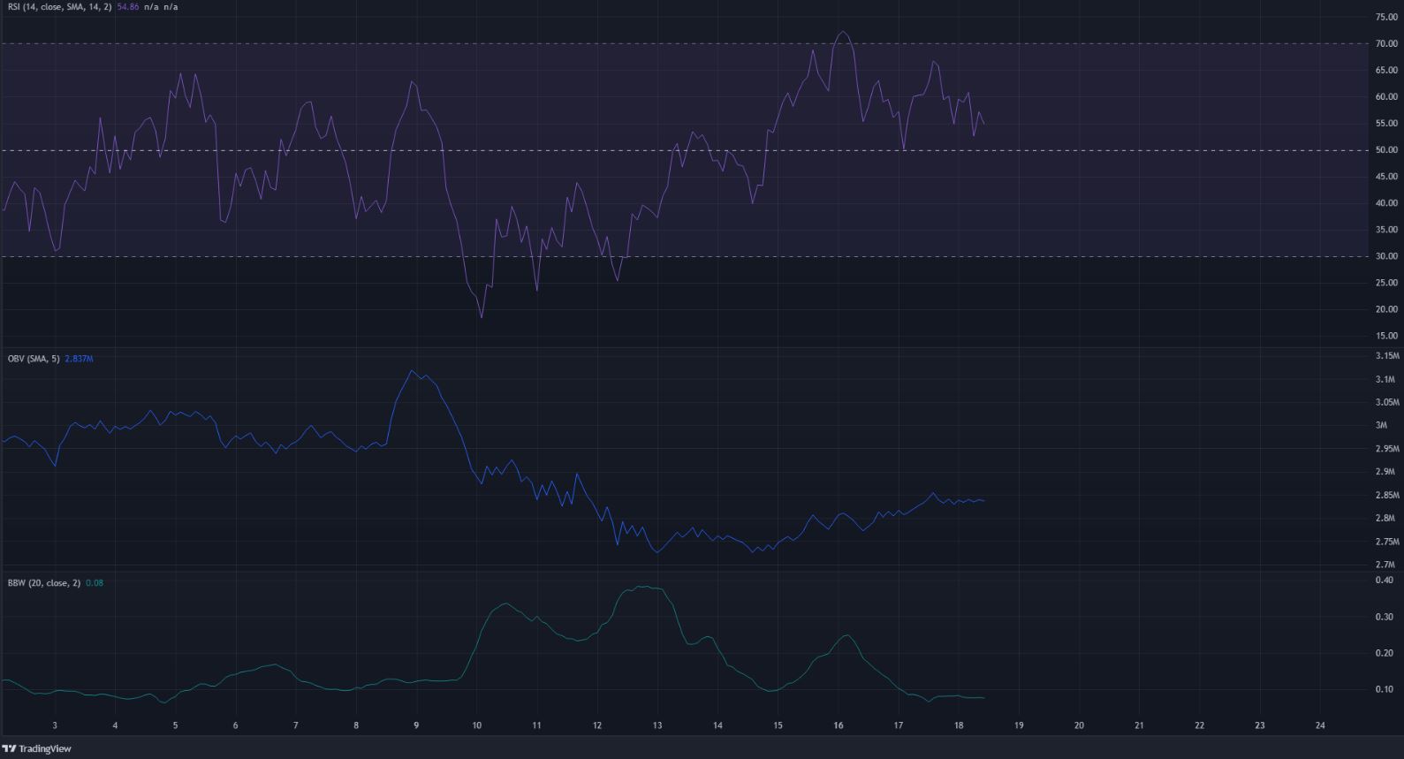Click the 2.85M OBV scale label
The width and height of the screenshot is (1404, 759).
coord(1388,495)
